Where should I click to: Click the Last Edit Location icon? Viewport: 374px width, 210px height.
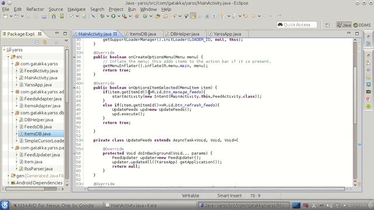[245, 16]
